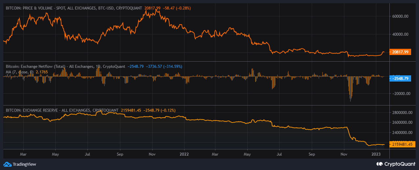Screen dimensions: 419x170
Task: Click the -58.47 (-0.28%) price change text
Action: point(177,8)
